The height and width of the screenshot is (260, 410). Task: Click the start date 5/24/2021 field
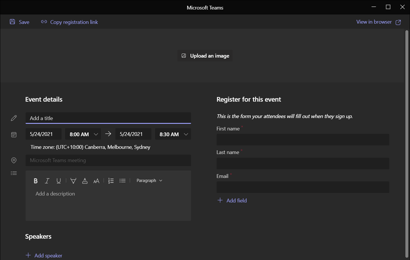coord(44,134)
